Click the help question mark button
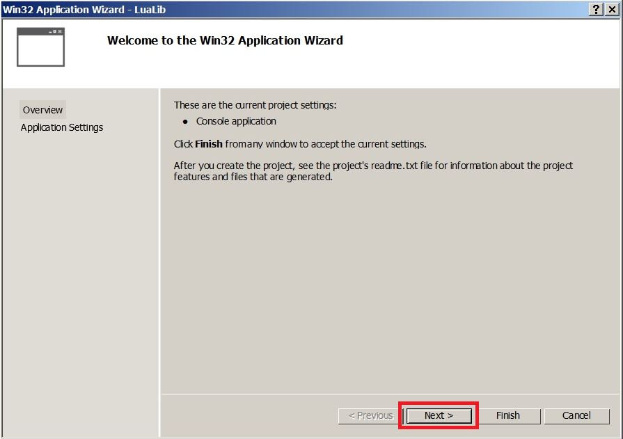The image size is (623, 439). point(596,9)
